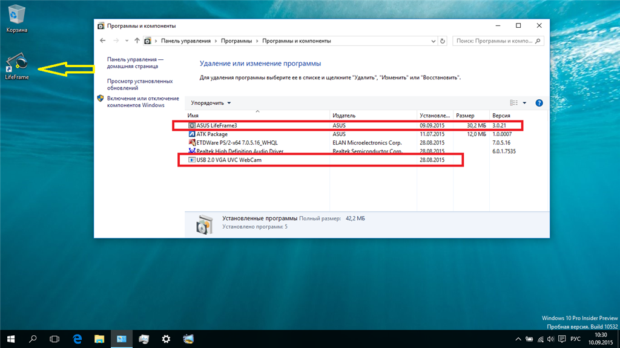Open Settings gear on taskbar
This screenshot has height=348, width=620.
click(166, 339)
